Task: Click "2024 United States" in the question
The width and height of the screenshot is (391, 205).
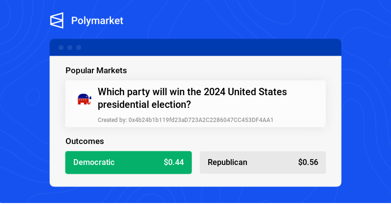Action: 246,92
